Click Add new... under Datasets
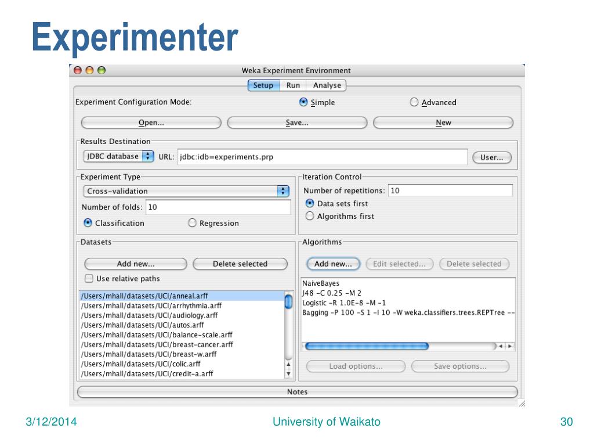The height and width of the screenshot is (446, 594). coord(136,264)
